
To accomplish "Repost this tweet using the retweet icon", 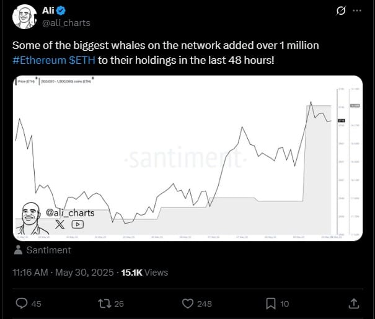I will [105, 303].
